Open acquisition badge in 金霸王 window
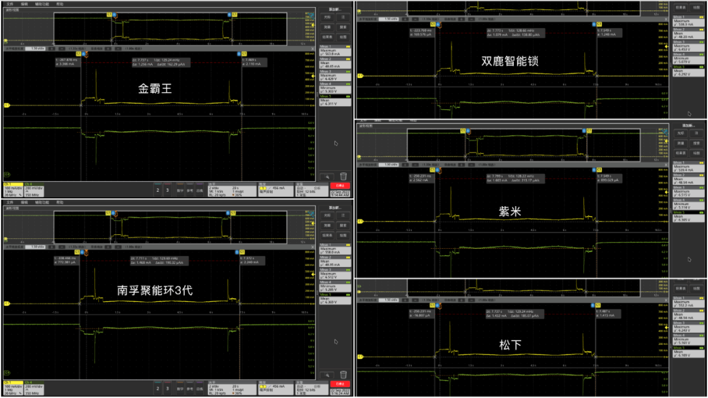Screen dimensions: 708x398 pos(311,190)
